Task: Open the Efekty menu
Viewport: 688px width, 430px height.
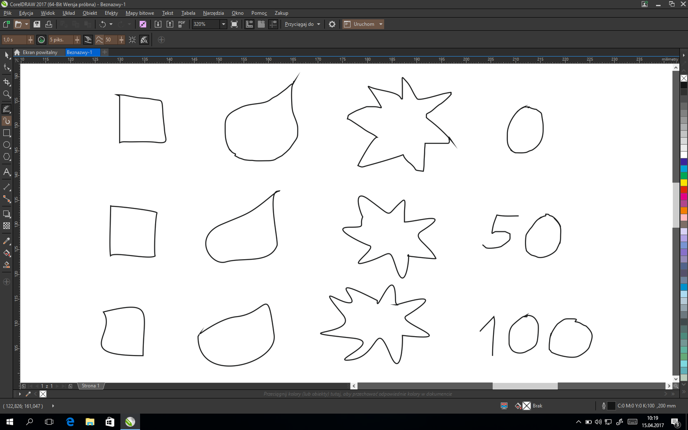Action: 111,13
